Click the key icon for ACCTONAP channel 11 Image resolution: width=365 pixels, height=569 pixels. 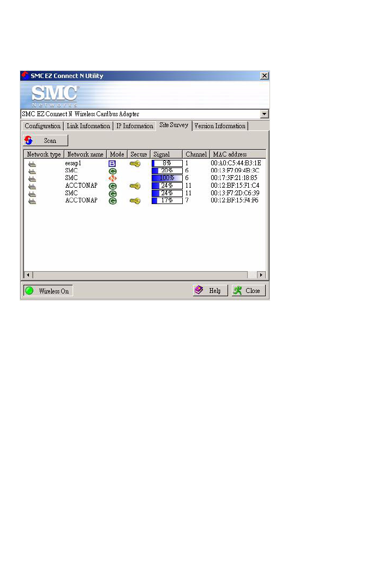point(135,186)
